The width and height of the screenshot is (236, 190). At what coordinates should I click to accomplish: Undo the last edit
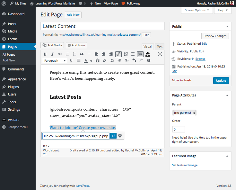click(134, 60)
